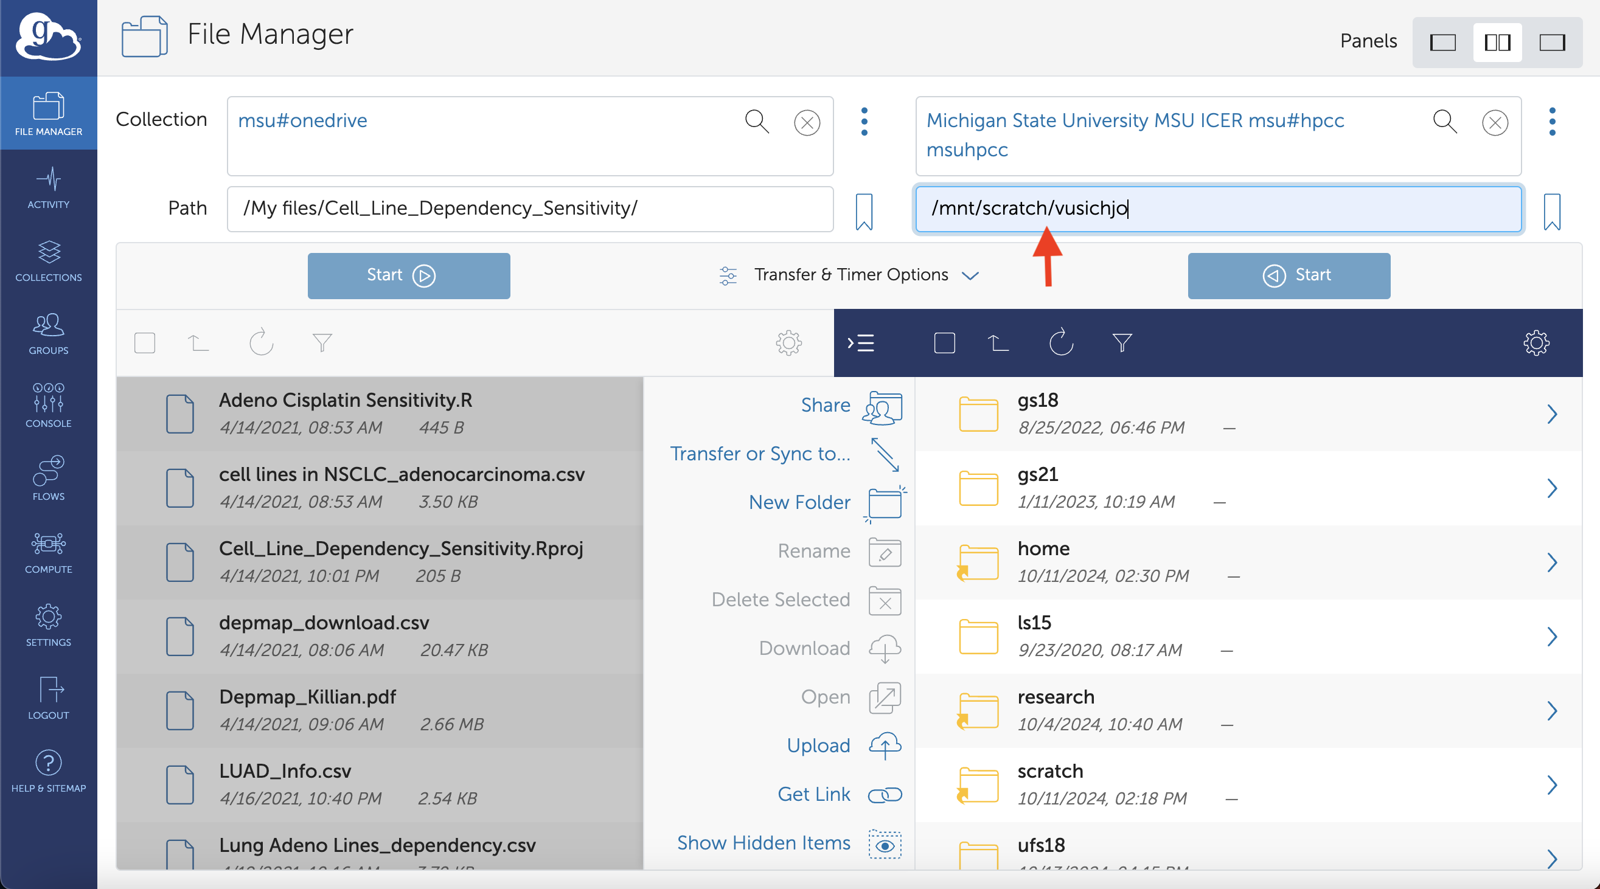Viewport: 1600px width, 889px height.
Task: Expand Transfer & Timer Options
Action: point(849,275)
